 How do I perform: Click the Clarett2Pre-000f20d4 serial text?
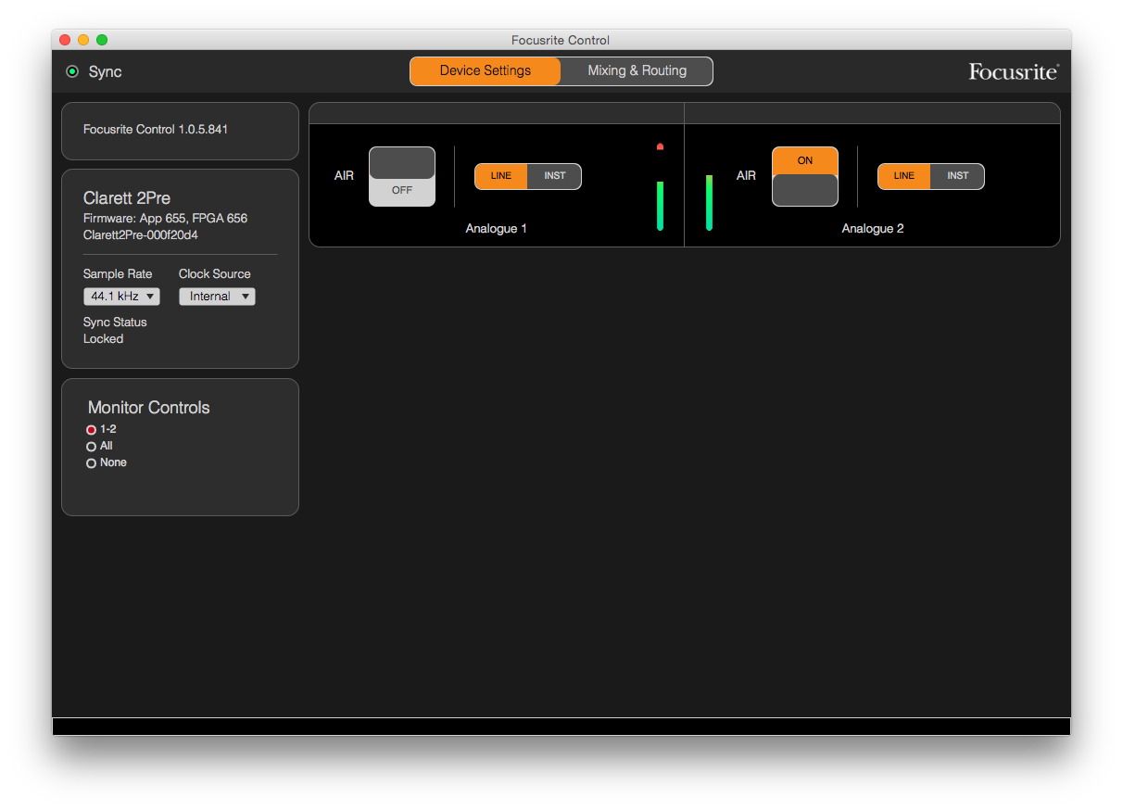[141, 235]
